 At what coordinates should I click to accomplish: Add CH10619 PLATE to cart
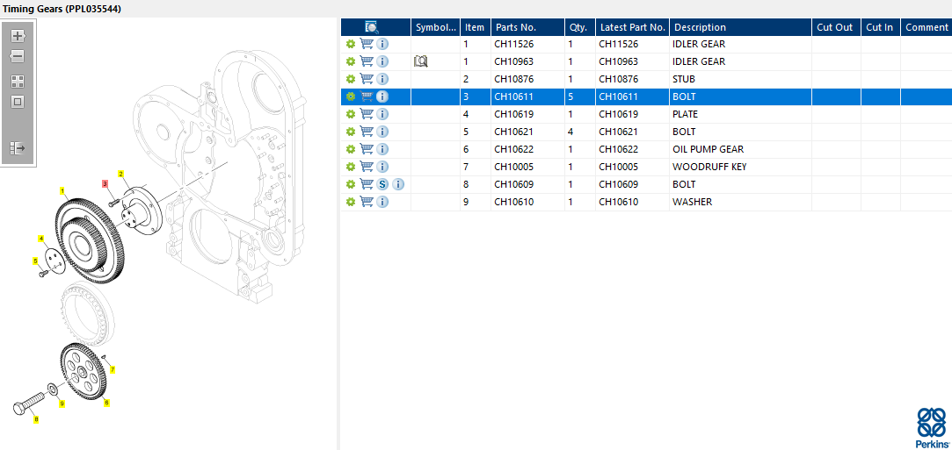(366, 114)
